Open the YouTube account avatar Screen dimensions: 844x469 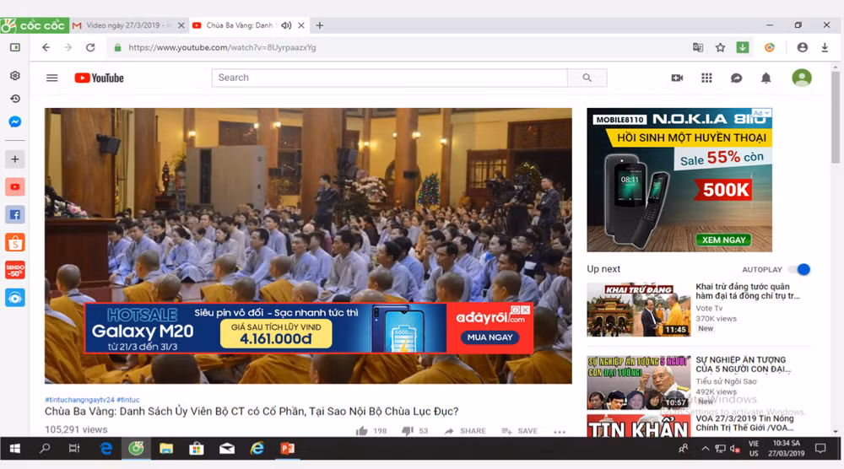click(802, 78)
